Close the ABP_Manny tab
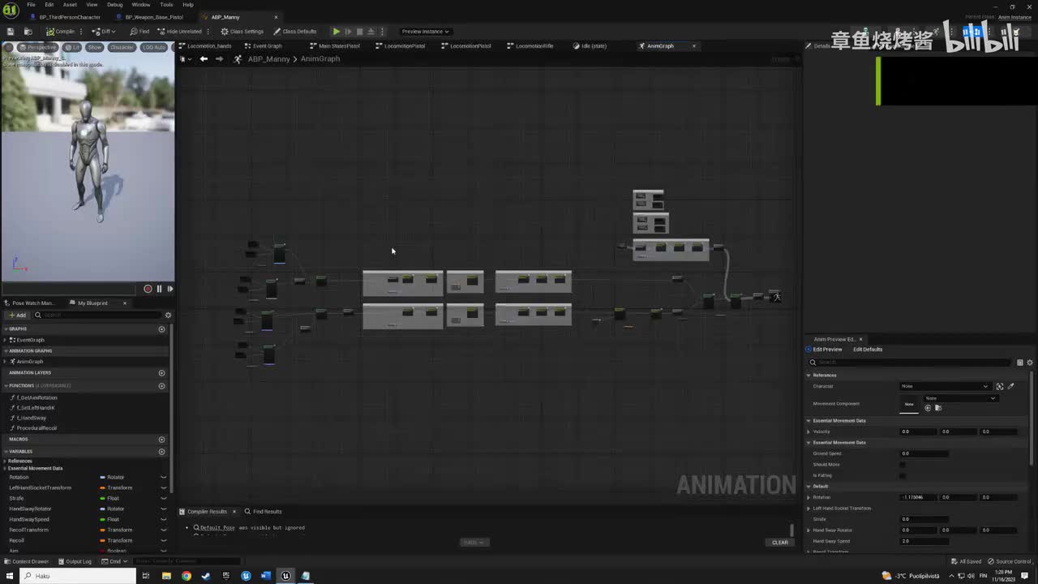 click(x=276, y=17)
